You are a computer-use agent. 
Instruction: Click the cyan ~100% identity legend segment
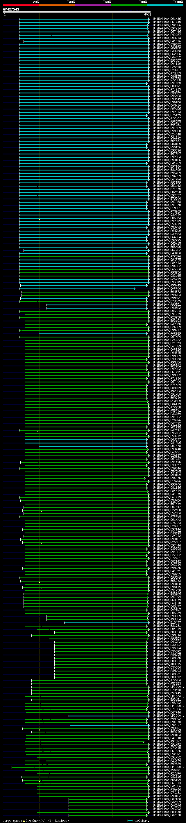point(165,5)
